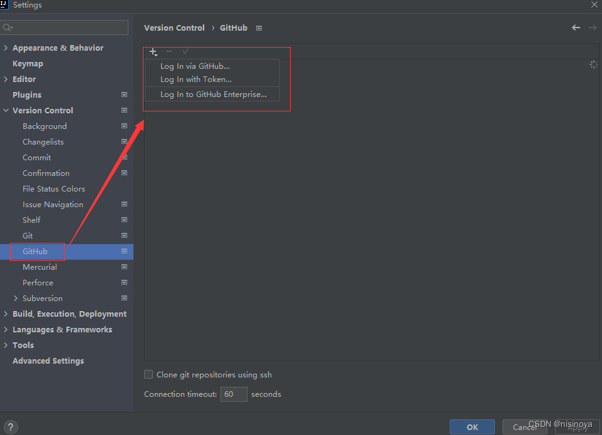Choose Log In via GitHub...

212,66
